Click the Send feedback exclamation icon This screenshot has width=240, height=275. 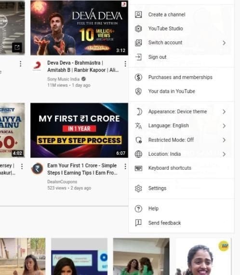coord(138,223)
